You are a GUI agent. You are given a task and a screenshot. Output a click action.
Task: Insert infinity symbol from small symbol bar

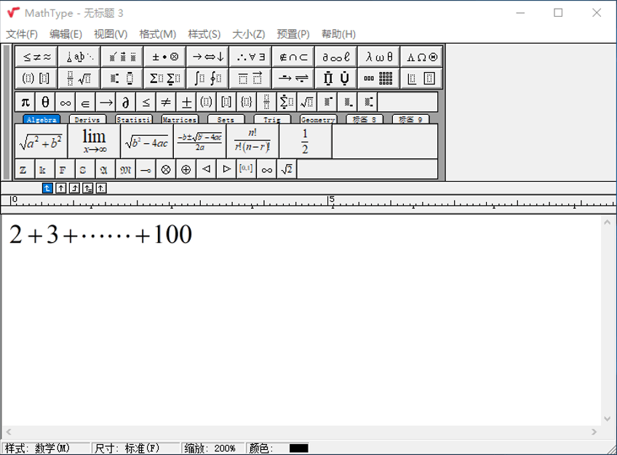pyautogui.click(x=65, y=102)
